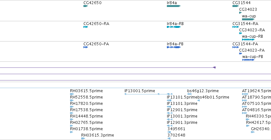Select the CG34023-RA transcript label
Screen dimensions: 271x140
tap(252, 30)
